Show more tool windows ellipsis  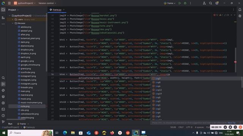pos(3,24)
